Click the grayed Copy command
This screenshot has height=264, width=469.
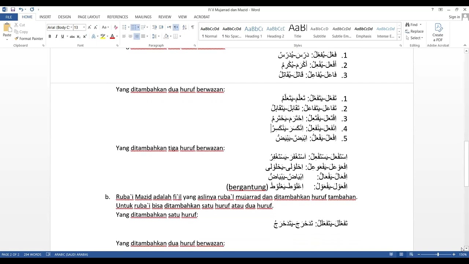click(21, 32)
